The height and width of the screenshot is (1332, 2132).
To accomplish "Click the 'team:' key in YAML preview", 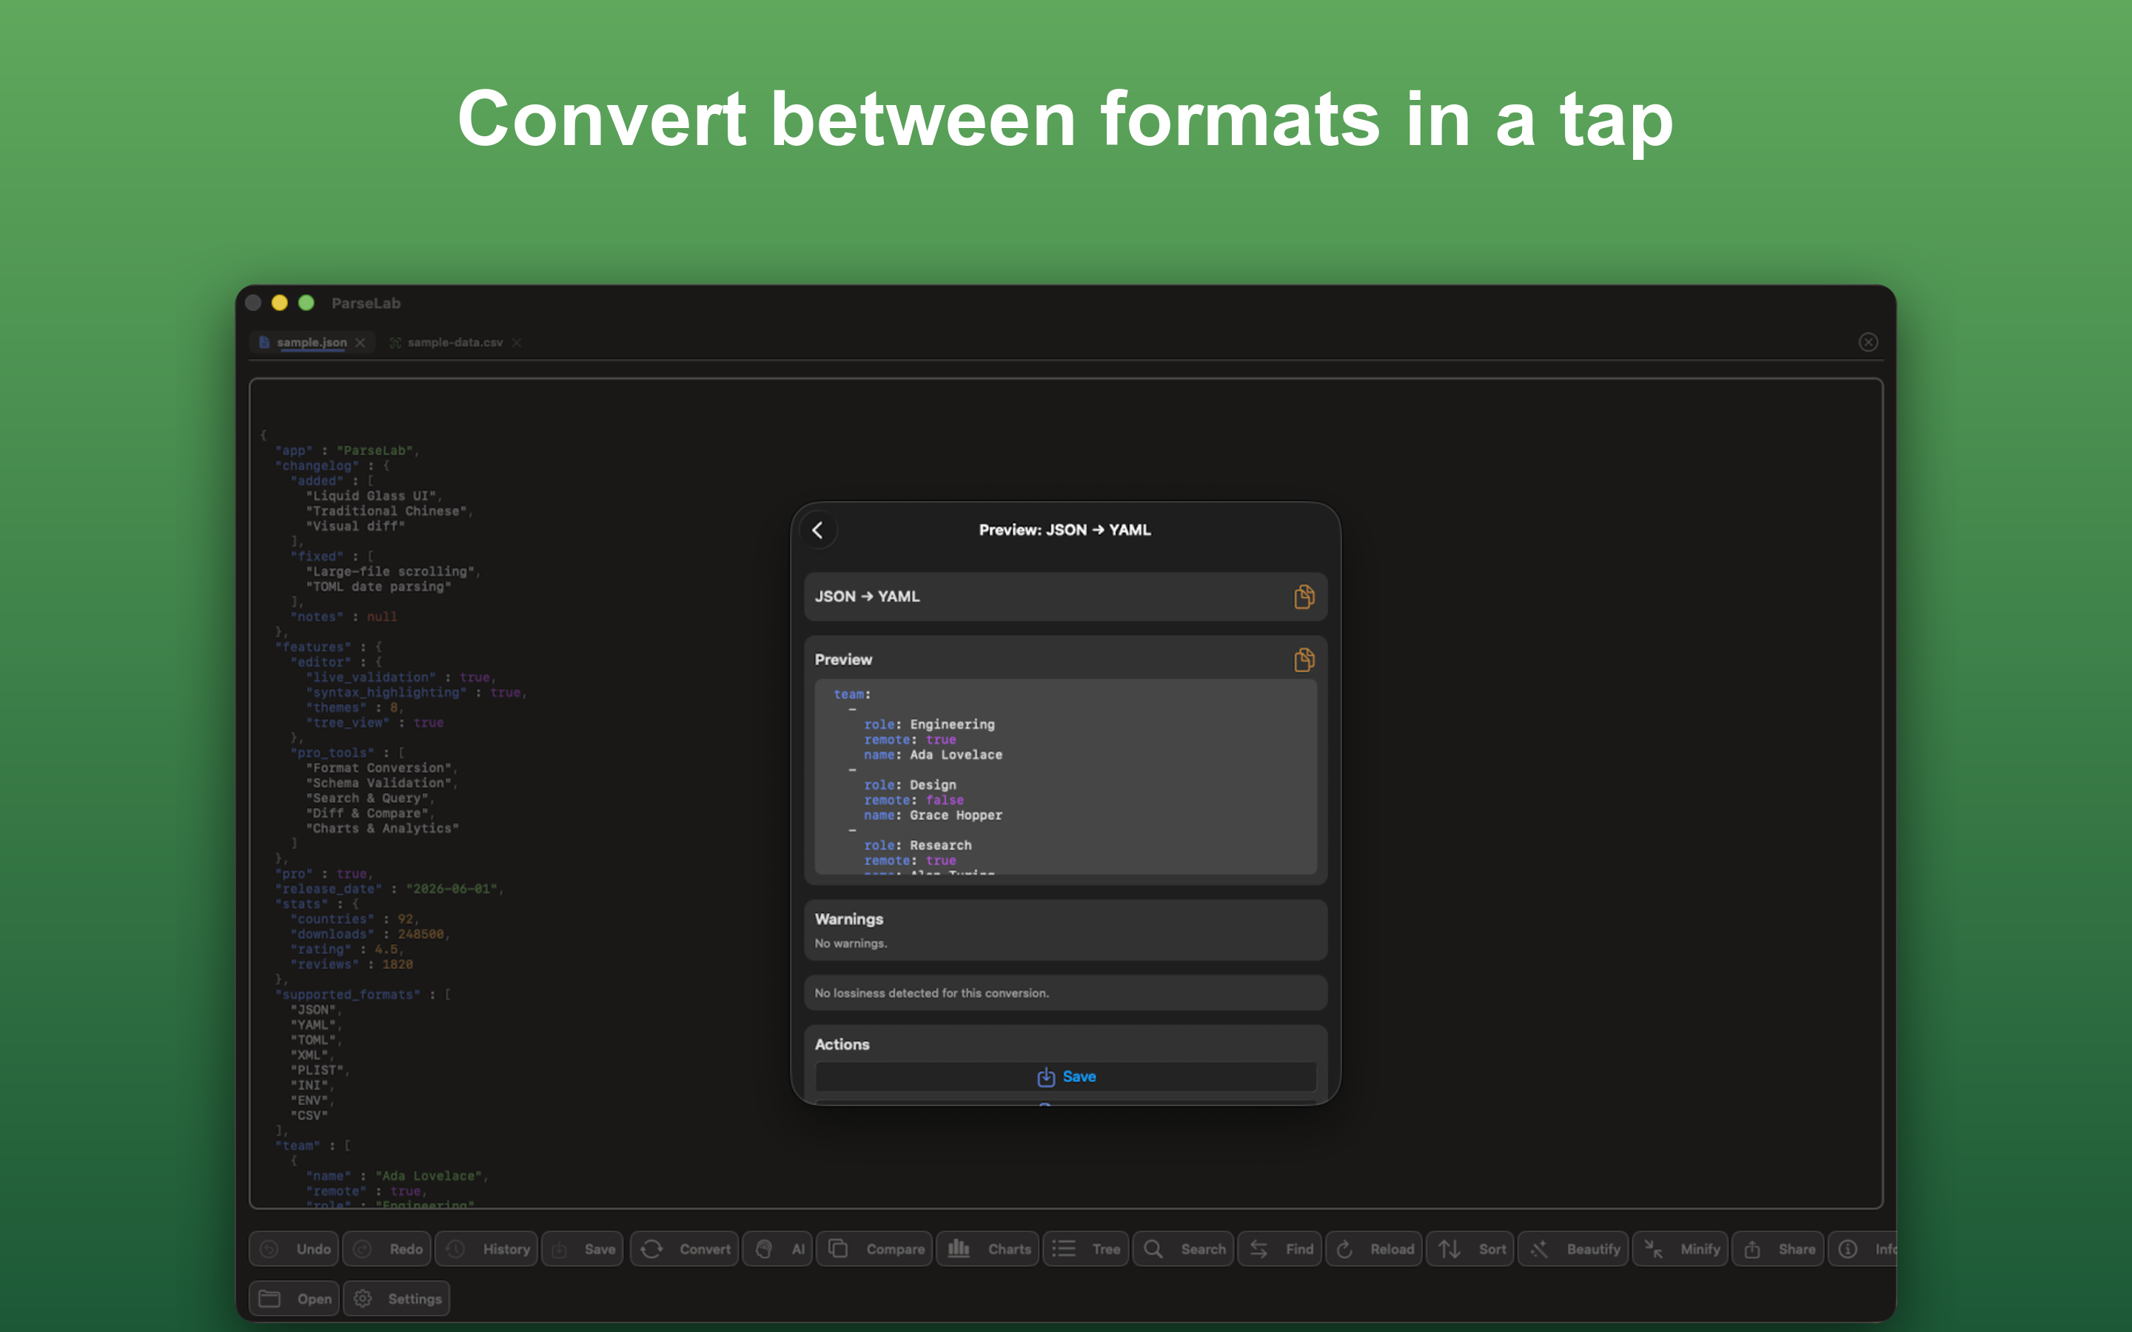I will point(852,694).
